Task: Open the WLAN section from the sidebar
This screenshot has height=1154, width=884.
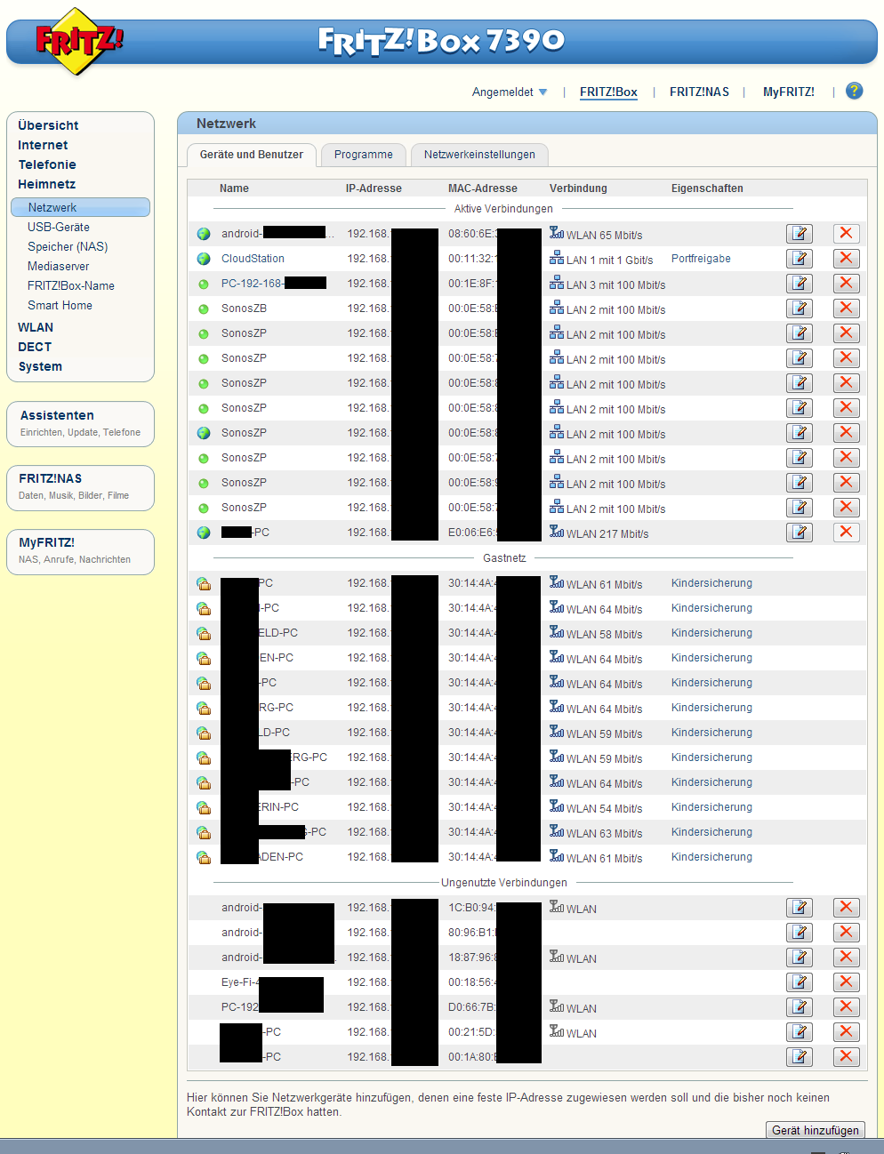Action: 35,327
